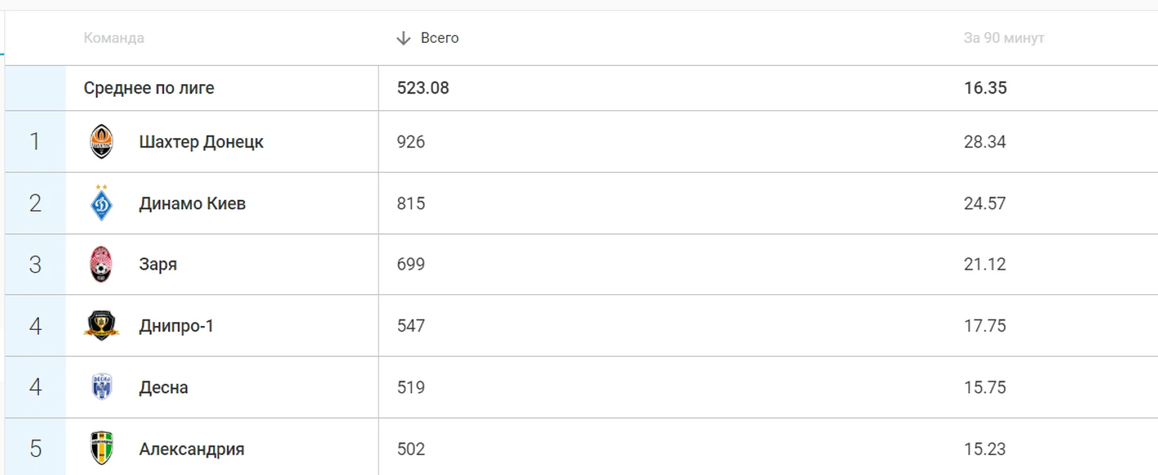Click the Dynamo Kyiv club crest
The width and height of the screenshot is (1158, 475).
(x=102, y=203)
